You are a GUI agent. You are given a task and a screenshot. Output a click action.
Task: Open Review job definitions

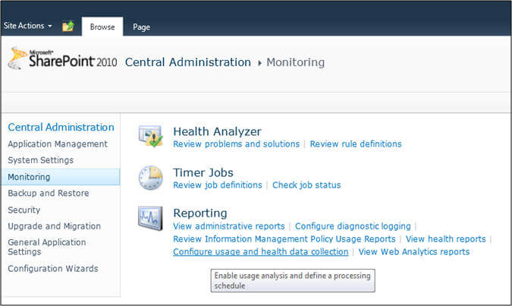click(218, 185)
